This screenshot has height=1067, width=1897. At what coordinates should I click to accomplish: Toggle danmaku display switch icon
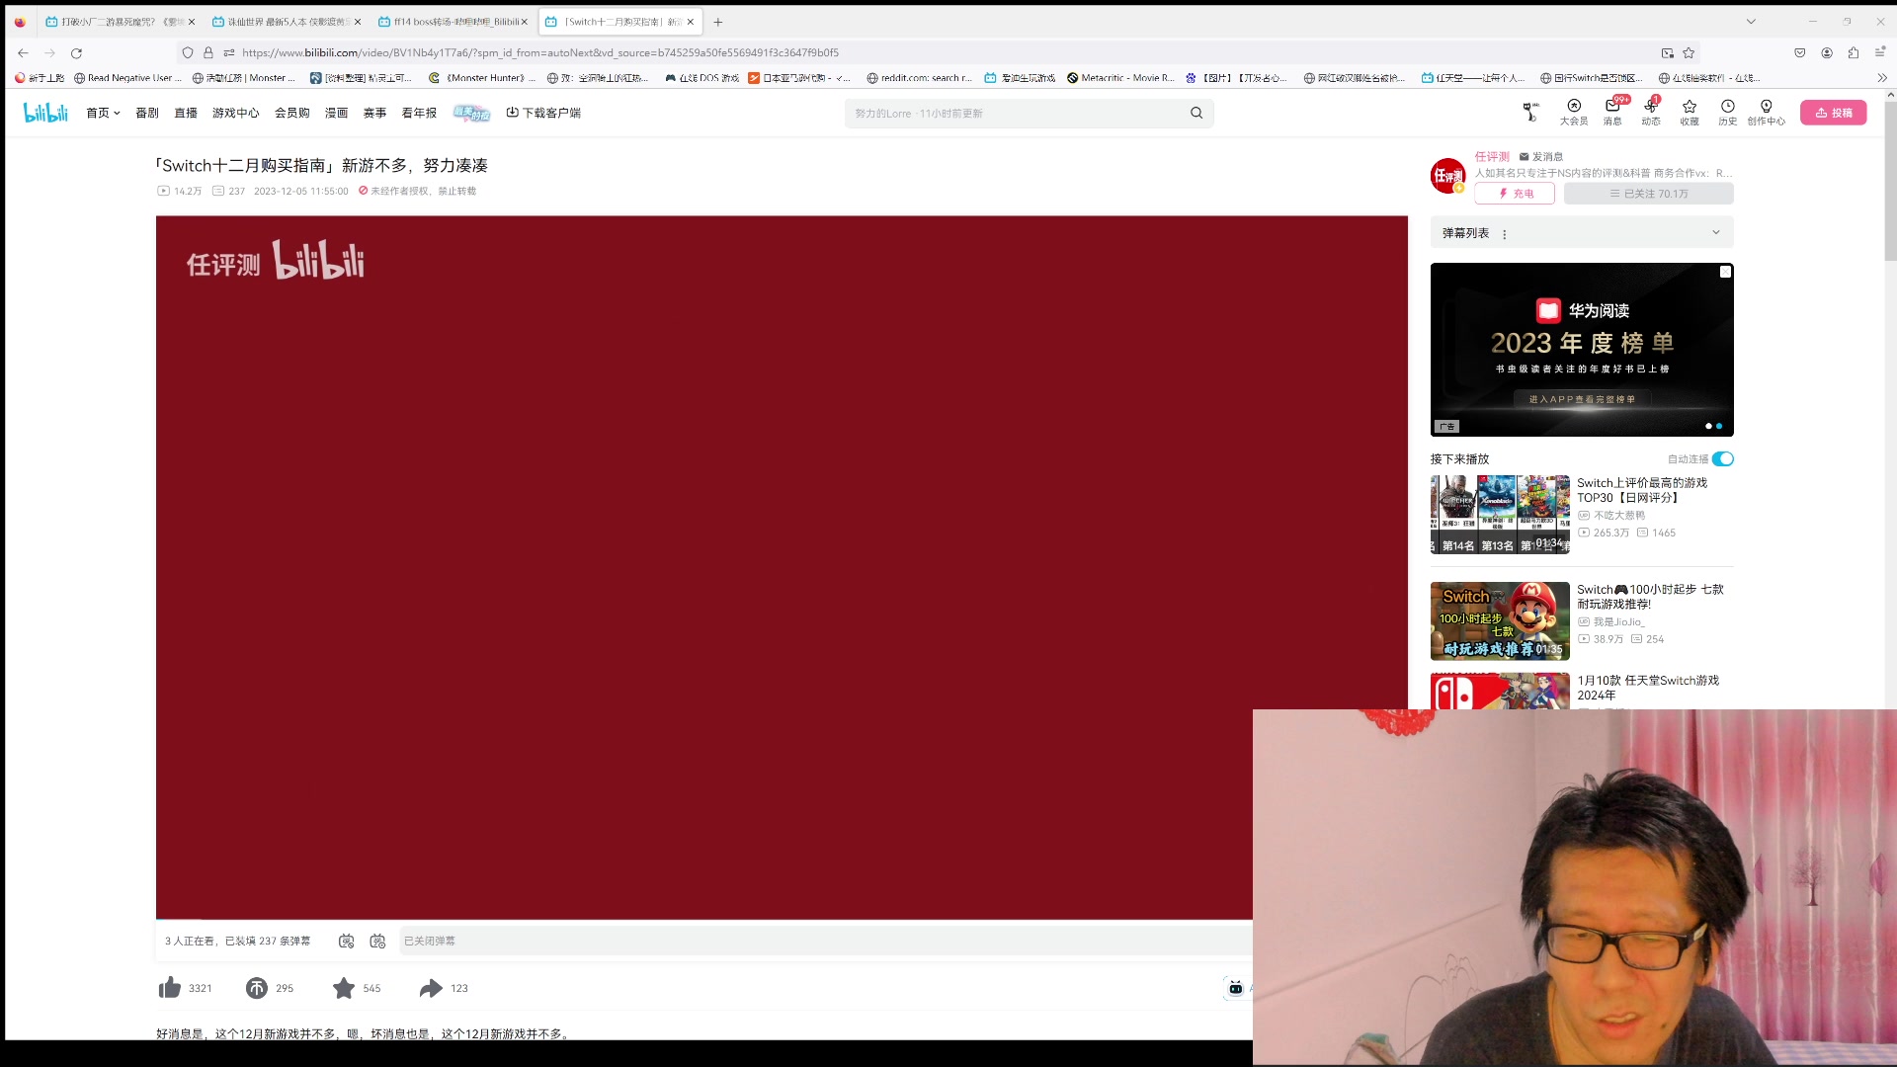(x=346, y=942)
